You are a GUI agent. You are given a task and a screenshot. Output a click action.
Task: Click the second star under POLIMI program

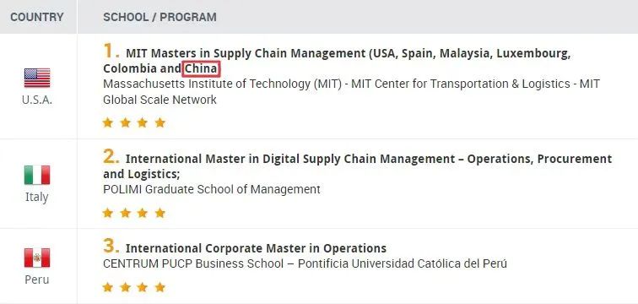click(x=125, y=213)
